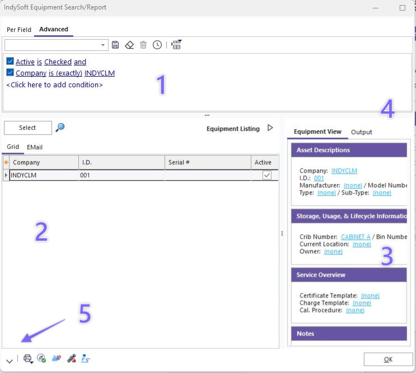Open the saved search dropdown box
This screenshot has width=416, height=373.
(56, 45)
